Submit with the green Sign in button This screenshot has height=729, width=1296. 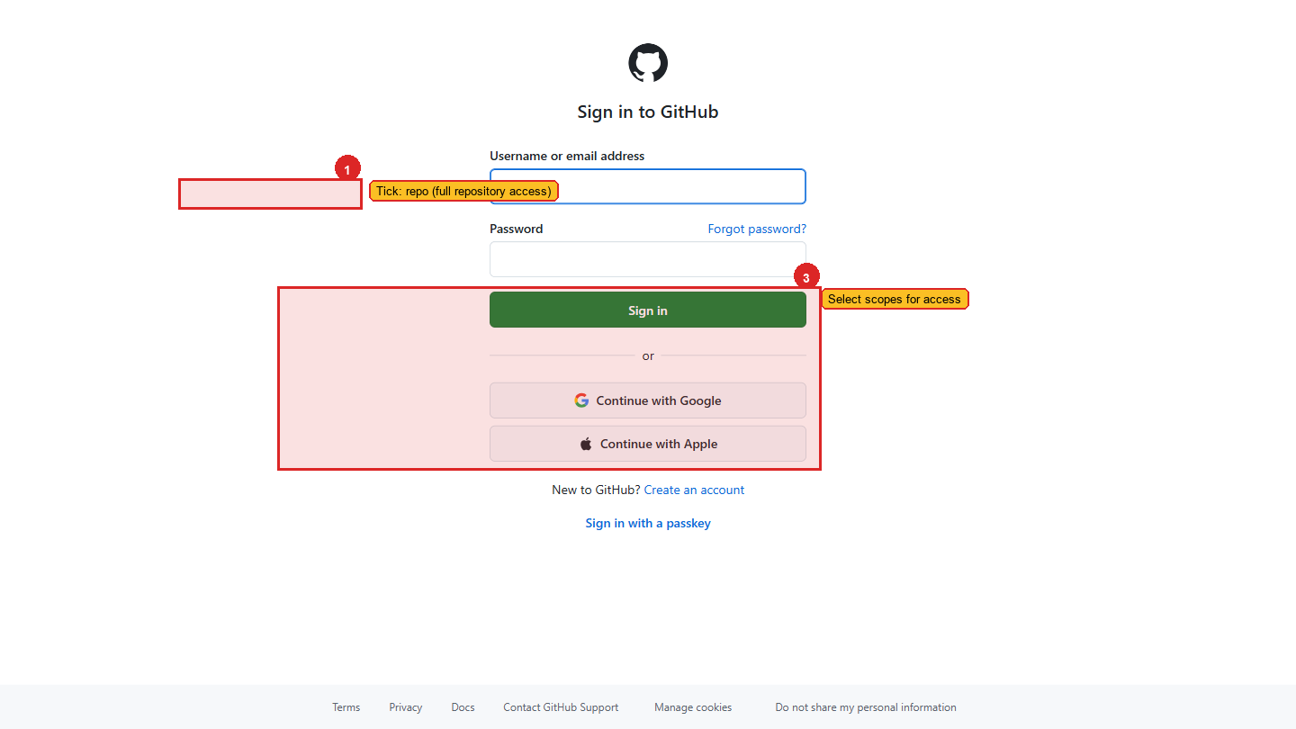pos(648,310)
